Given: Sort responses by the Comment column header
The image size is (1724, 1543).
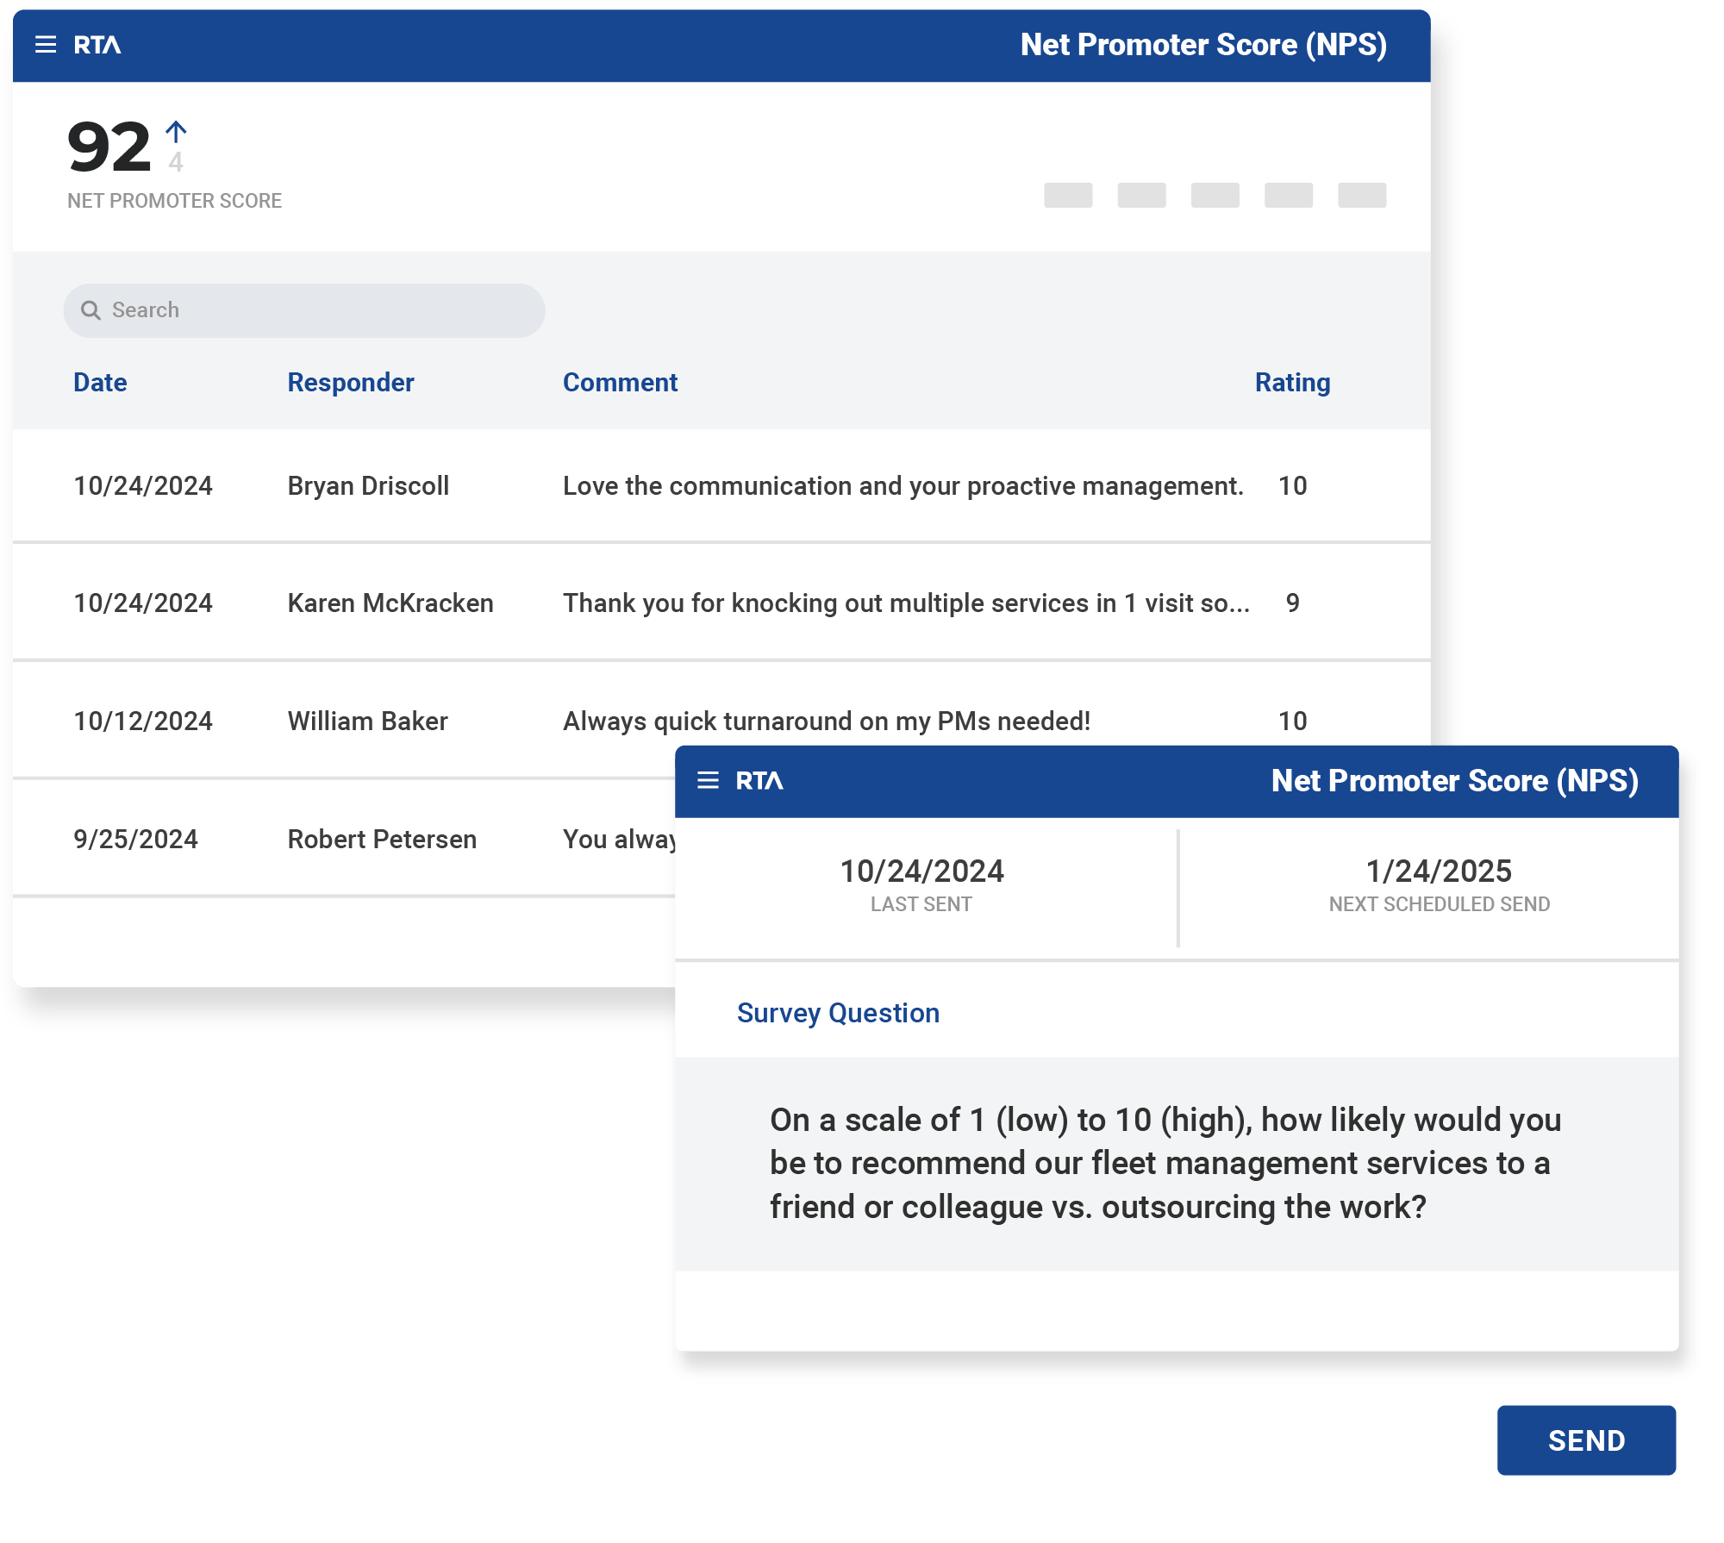Looking at the screenshot, I should tap(621, 383).
